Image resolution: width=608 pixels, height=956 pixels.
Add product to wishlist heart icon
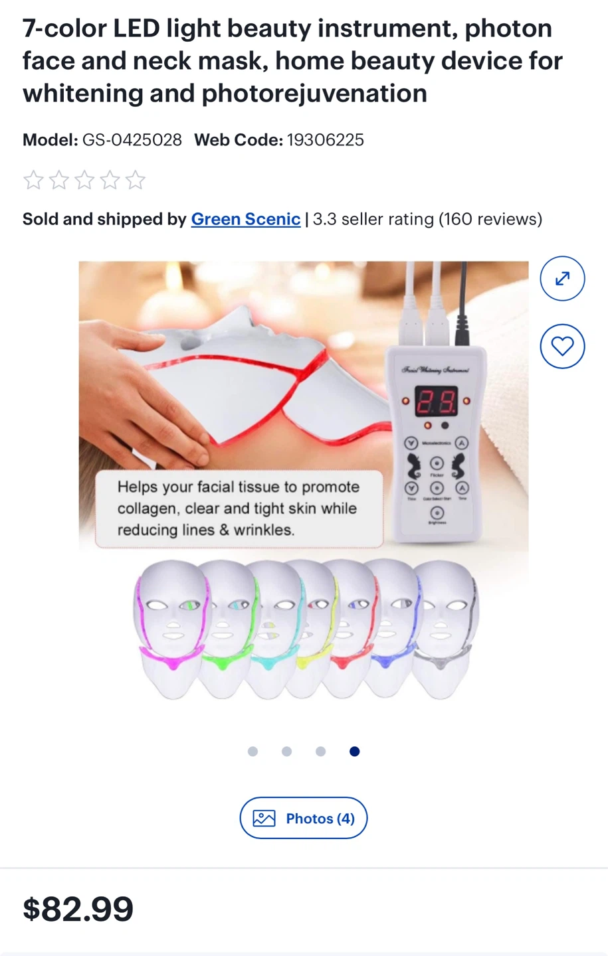(562, 346)
